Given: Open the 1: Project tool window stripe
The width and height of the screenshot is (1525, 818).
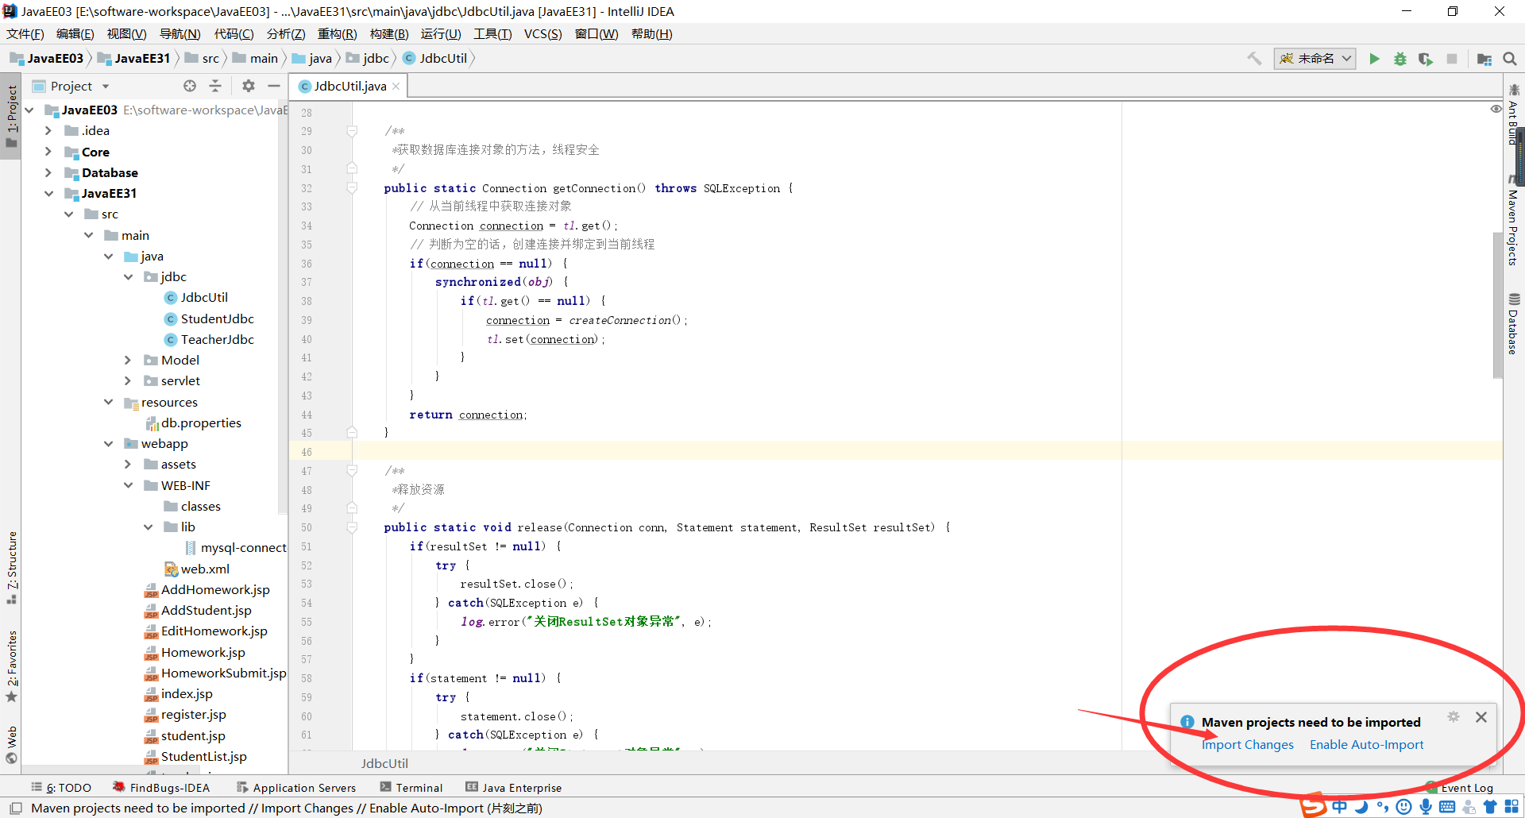Looking at the screenshot, I should (x=11, y=116).
